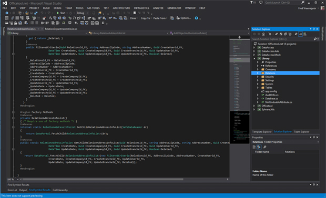Click the Save All icon in toolbar
The image size is (326, 198).
[36, 13]
